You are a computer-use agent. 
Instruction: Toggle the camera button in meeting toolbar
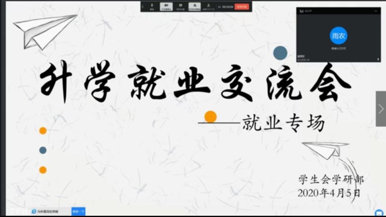[x=166, y=6]
